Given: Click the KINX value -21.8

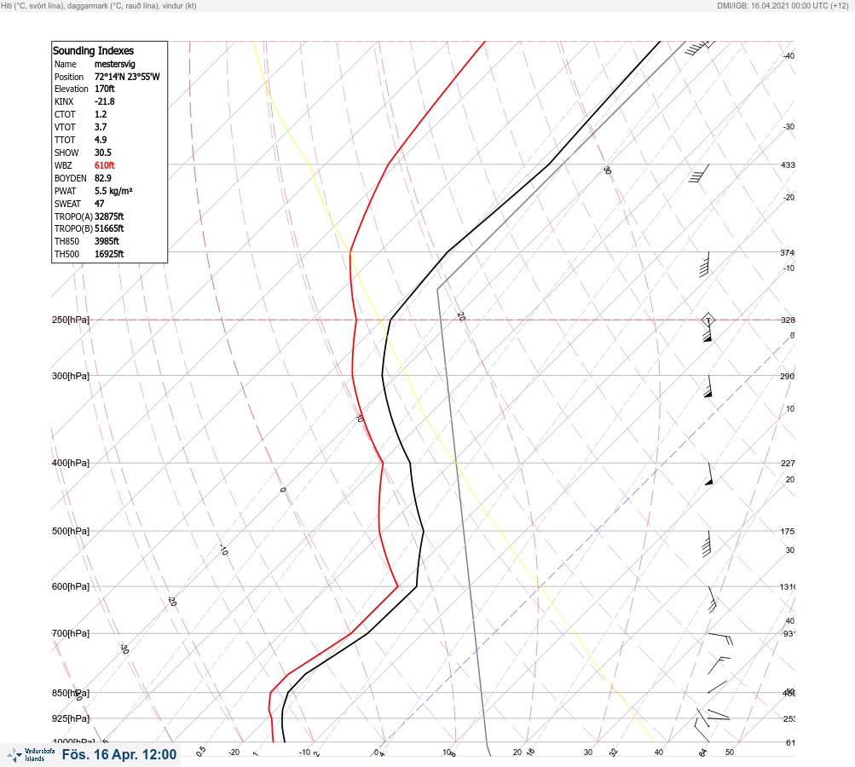Looking at the screenshot, I should tap(104, 101).
